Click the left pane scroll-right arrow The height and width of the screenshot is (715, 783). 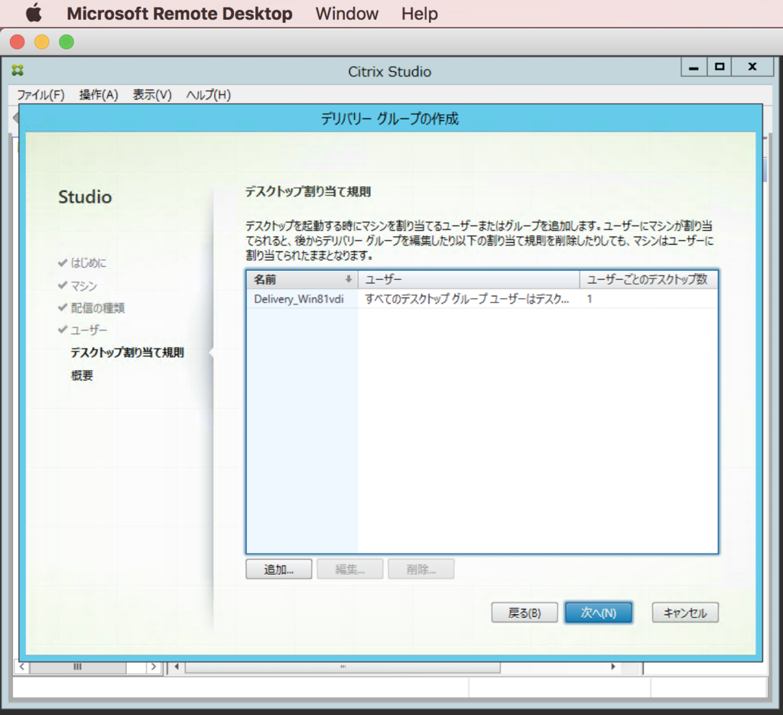153,667
